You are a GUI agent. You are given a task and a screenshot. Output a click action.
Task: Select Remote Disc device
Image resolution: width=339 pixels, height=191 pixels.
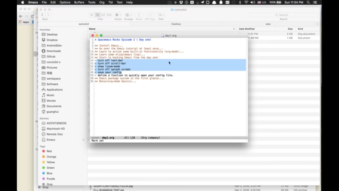(x=55, y=134)
